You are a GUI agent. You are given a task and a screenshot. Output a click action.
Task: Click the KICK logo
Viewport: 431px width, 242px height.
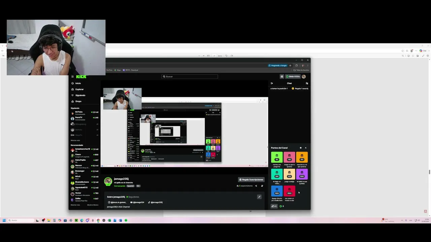(81, 77)
